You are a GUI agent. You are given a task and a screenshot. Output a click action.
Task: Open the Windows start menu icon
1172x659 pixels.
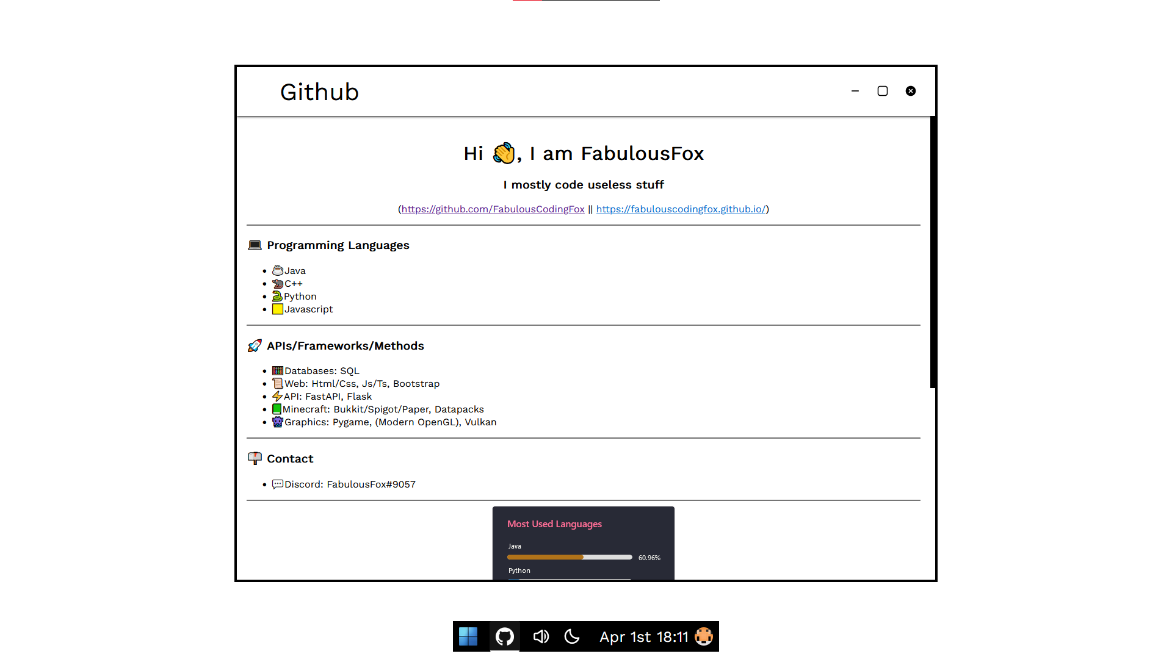(x=468, y=636)
